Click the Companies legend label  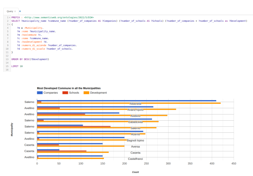[51, 93]
